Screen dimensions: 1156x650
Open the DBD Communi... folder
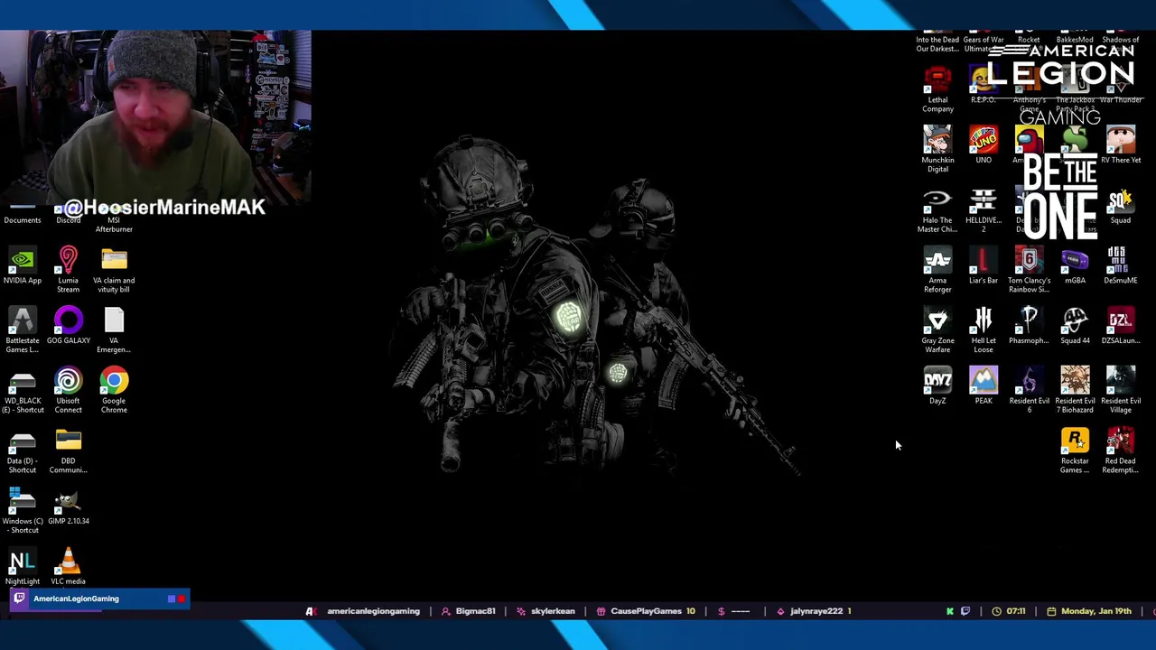(x=68, y=450)
